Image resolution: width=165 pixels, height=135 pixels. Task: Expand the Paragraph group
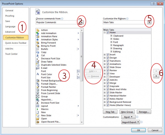tap(111, 45)
